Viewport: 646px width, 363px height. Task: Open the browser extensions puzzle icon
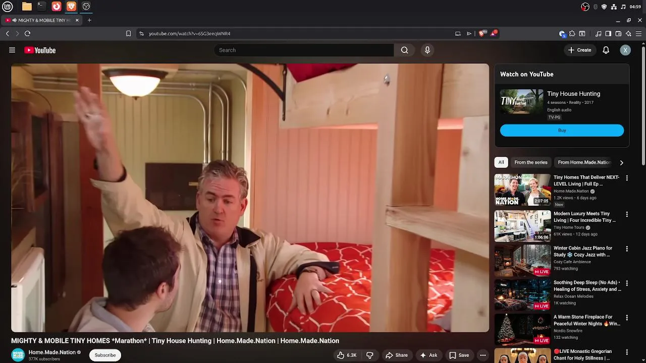572,33
